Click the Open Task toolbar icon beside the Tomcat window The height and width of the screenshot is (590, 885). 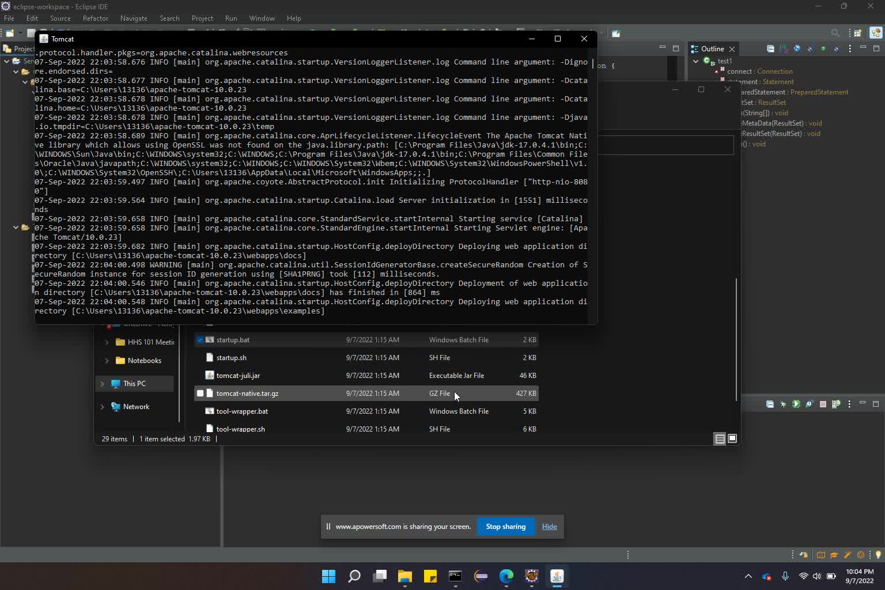click(x=616, y=33)
